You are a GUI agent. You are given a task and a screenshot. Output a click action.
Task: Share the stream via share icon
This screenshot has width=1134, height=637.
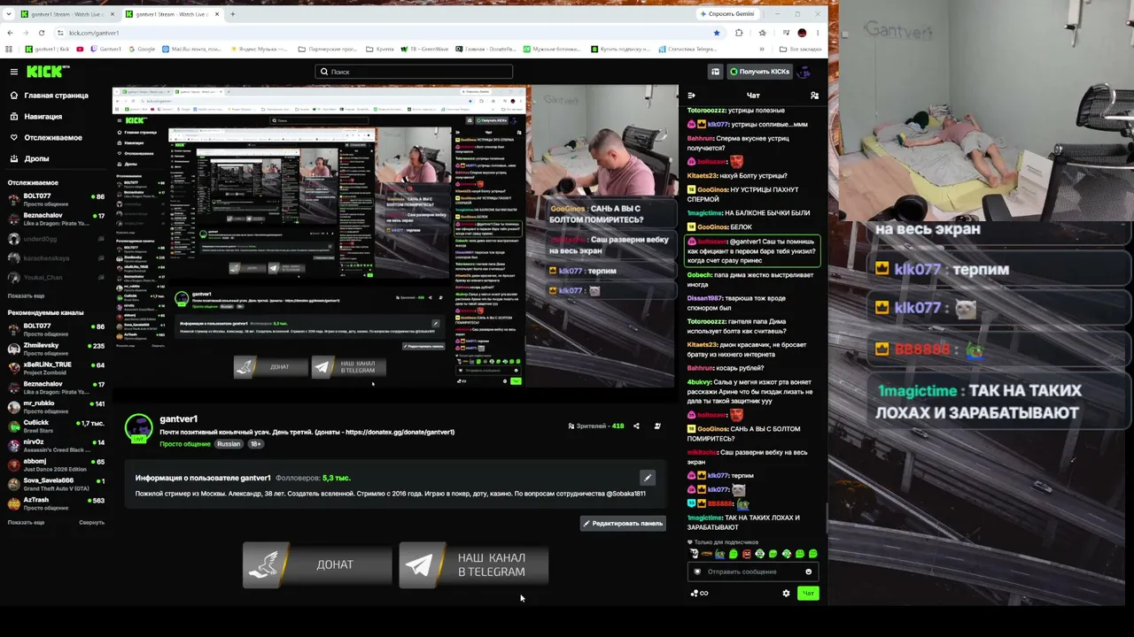tap(636, 426)
